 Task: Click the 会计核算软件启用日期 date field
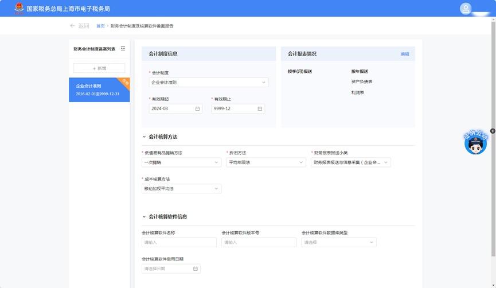coord(171,268)
